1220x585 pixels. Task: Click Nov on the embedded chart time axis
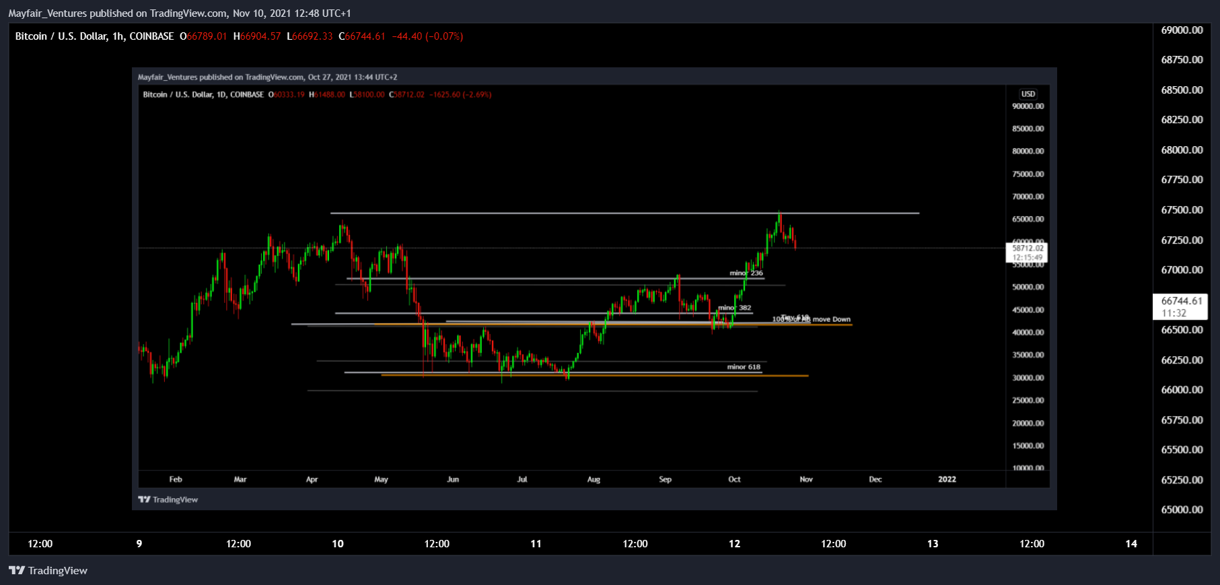click(806, 479)
